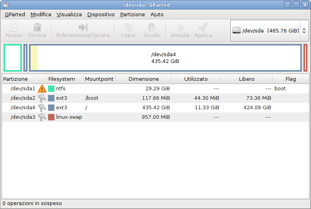The image size is (311, 209).
Task: Click the warning icon next to /dev/sda1
Action: (42, 88)
